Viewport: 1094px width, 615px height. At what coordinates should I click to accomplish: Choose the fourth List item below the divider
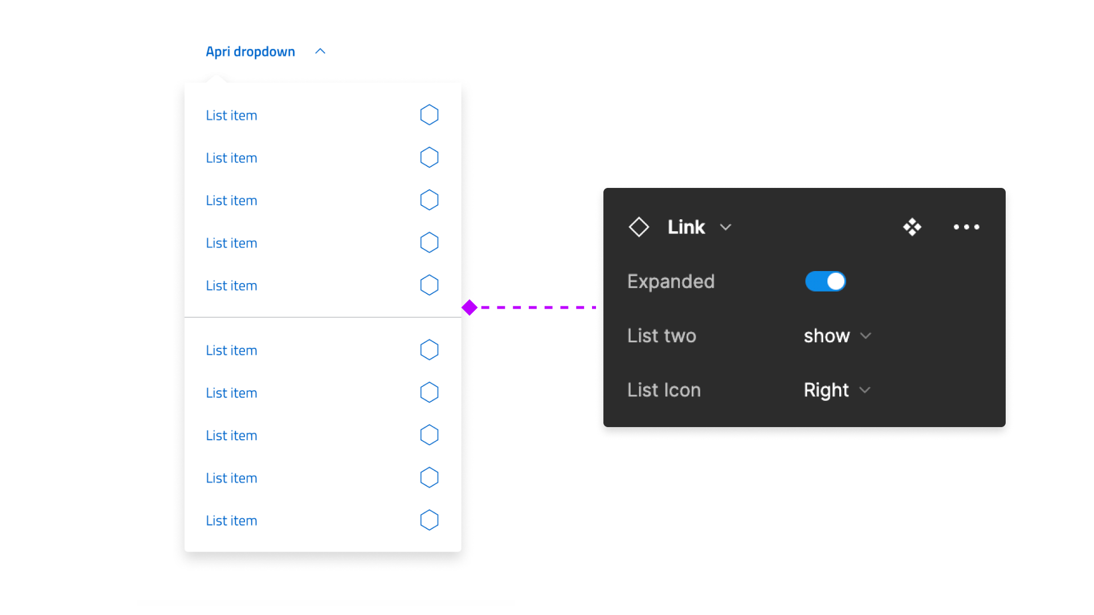point(231,478)
